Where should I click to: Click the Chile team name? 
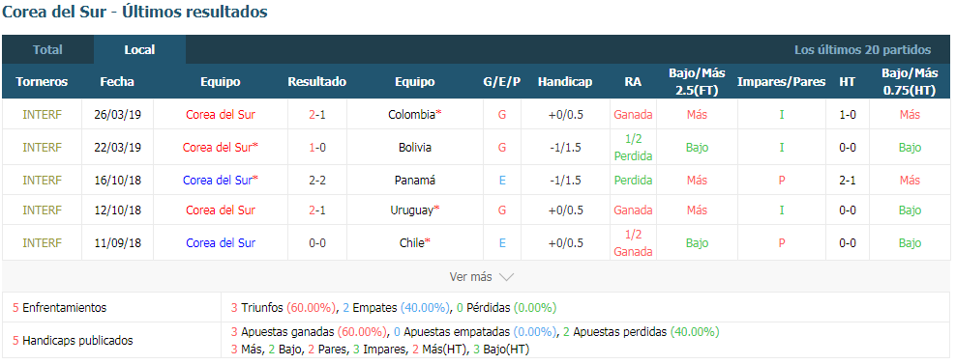click(x=411, y=243)
